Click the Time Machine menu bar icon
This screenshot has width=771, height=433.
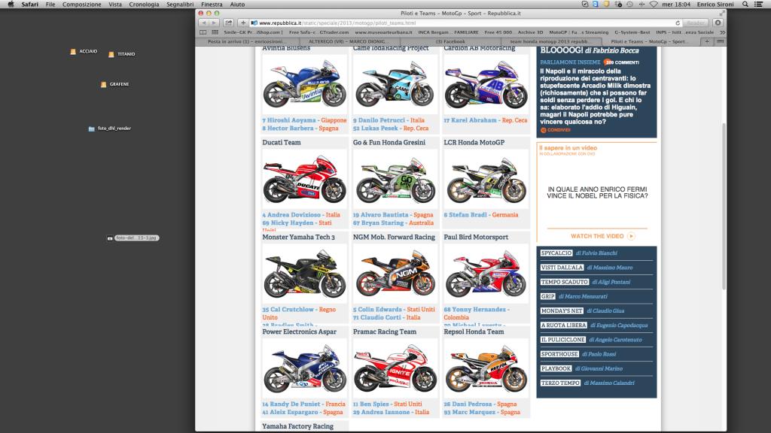pos(630,4)
